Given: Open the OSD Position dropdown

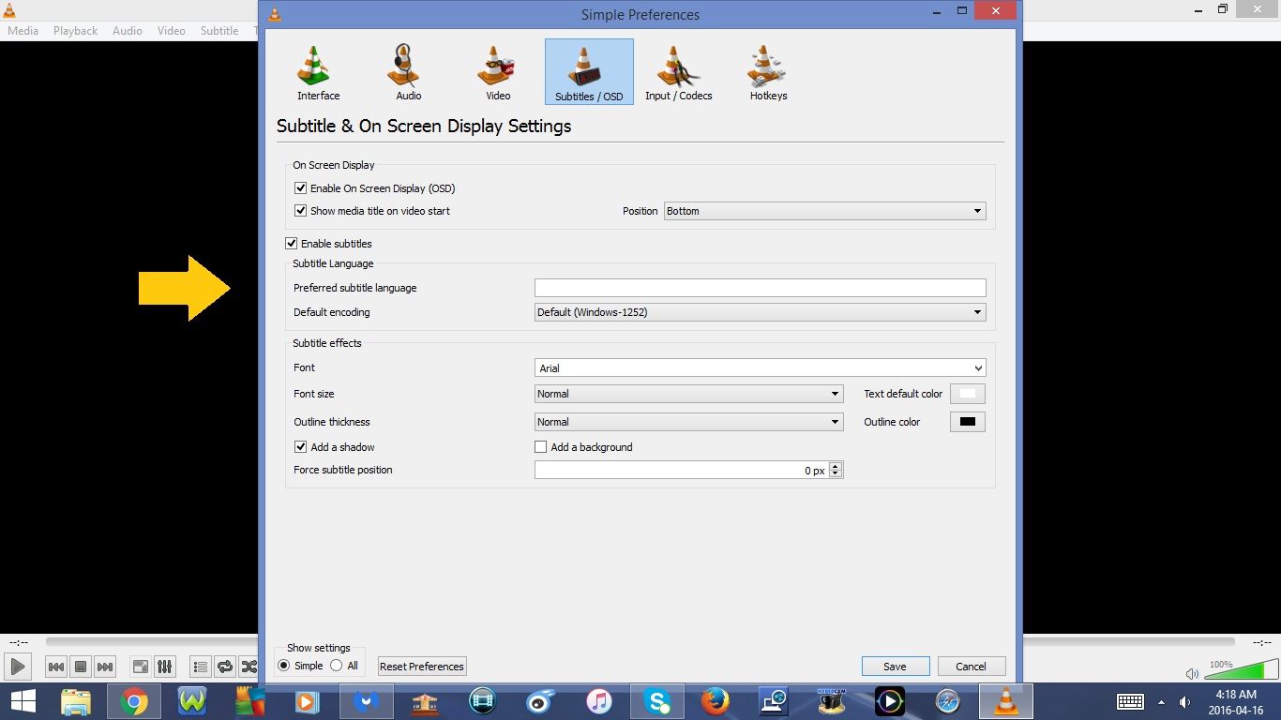Looking at the screenshot, I should click(x=977, y=210).
